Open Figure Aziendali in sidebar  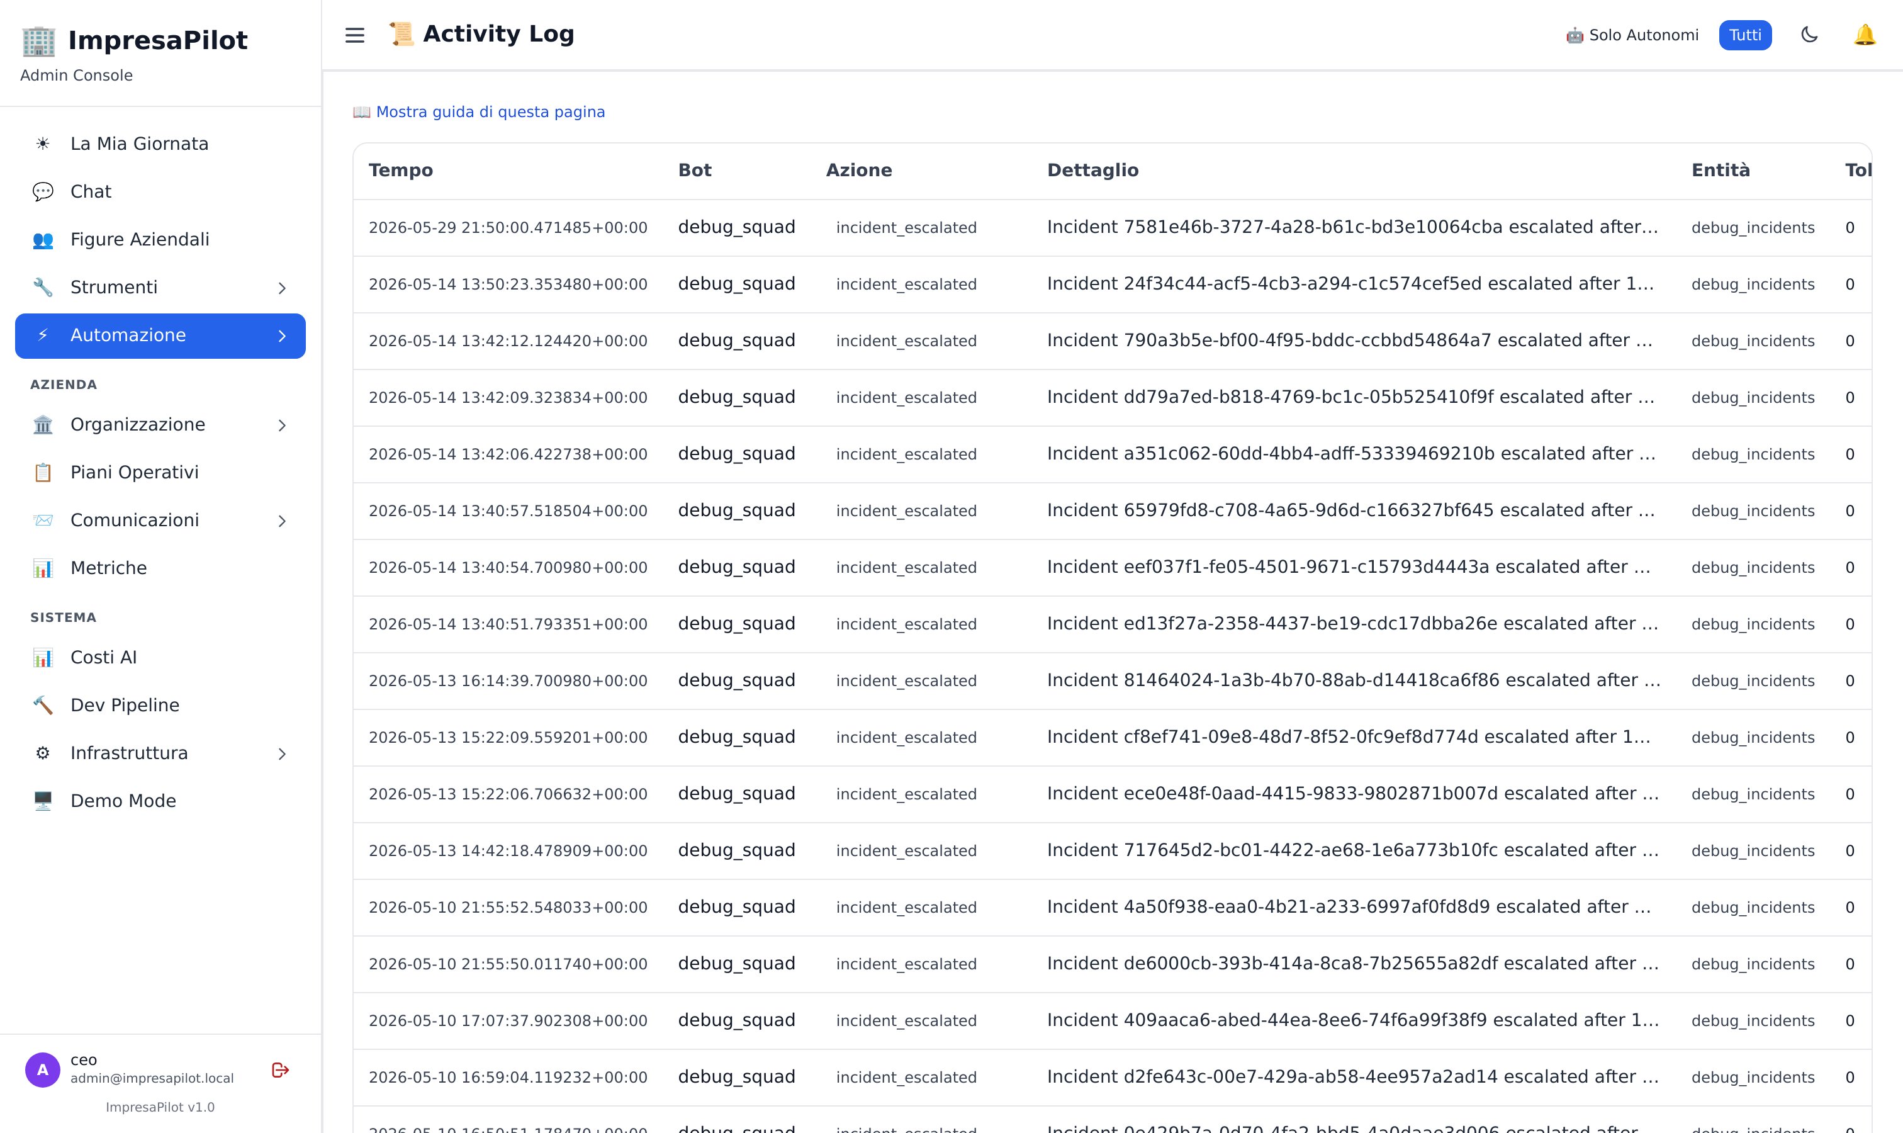click(x=160, y=240)
